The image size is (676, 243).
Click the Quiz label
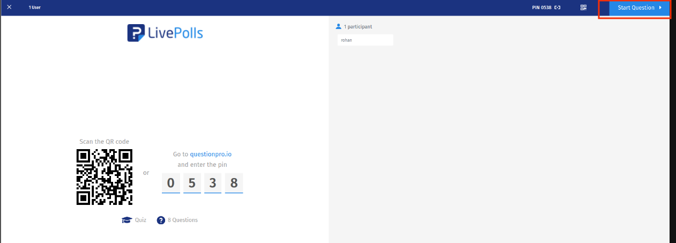[140, 220]
